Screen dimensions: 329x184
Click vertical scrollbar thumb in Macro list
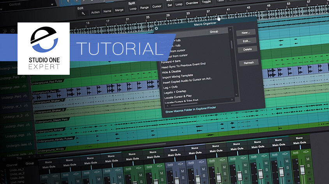click(231, 44)
